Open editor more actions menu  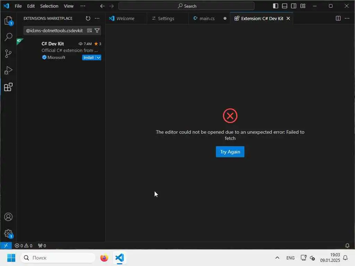pos(347,18)
